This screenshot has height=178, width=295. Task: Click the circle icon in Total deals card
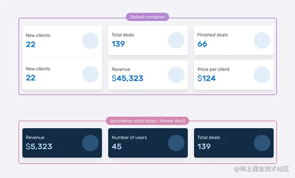(176, 40)
